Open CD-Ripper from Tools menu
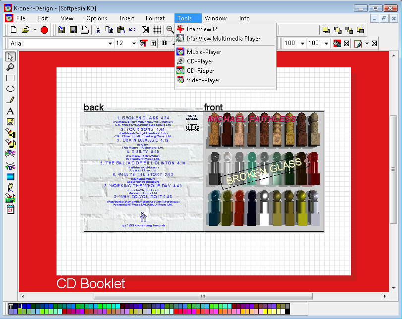 coord(226,71)
